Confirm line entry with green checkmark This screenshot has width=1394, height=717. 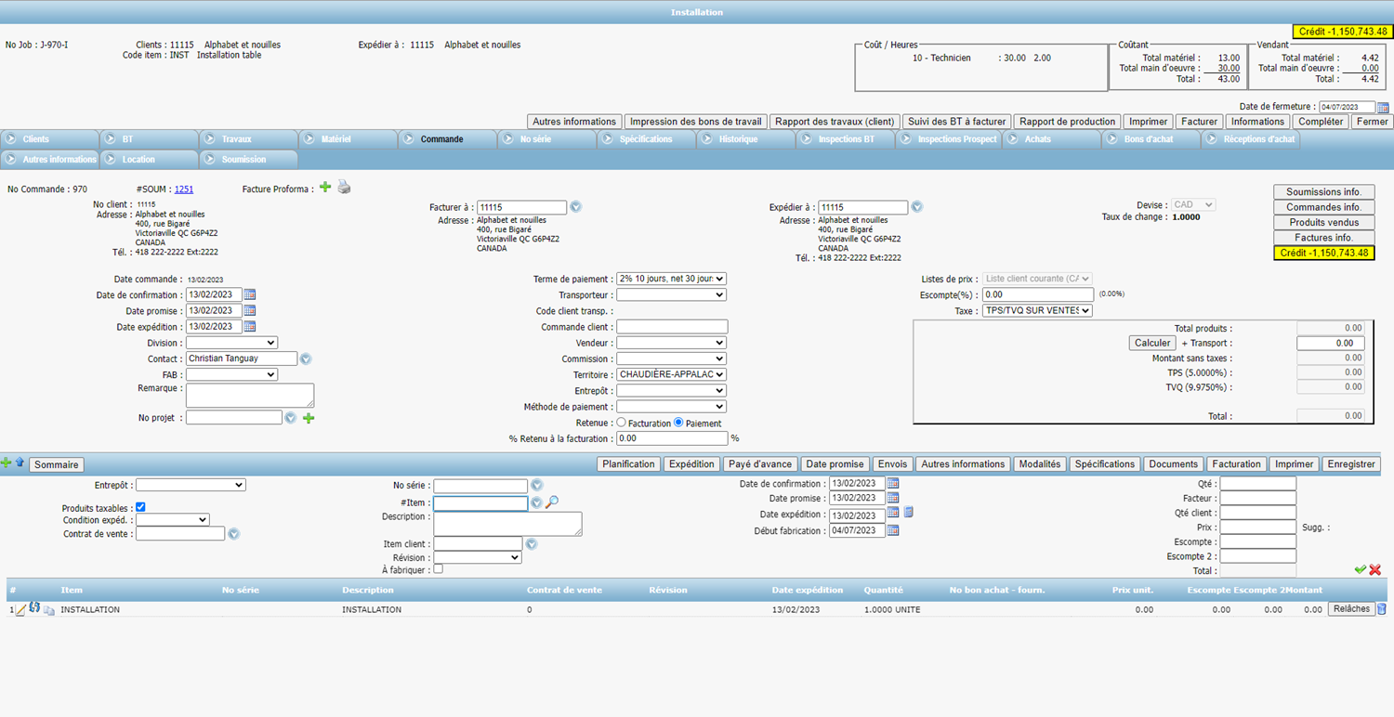(x=1360, y=569)
